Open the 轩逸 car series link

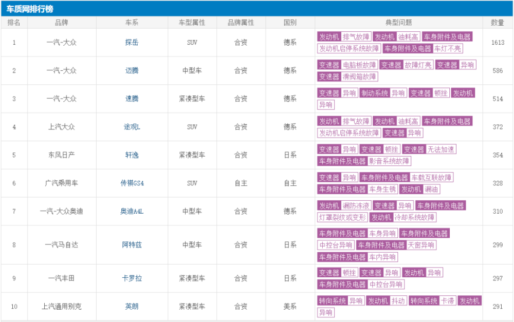pyautogui.click(x=132, y=155)
